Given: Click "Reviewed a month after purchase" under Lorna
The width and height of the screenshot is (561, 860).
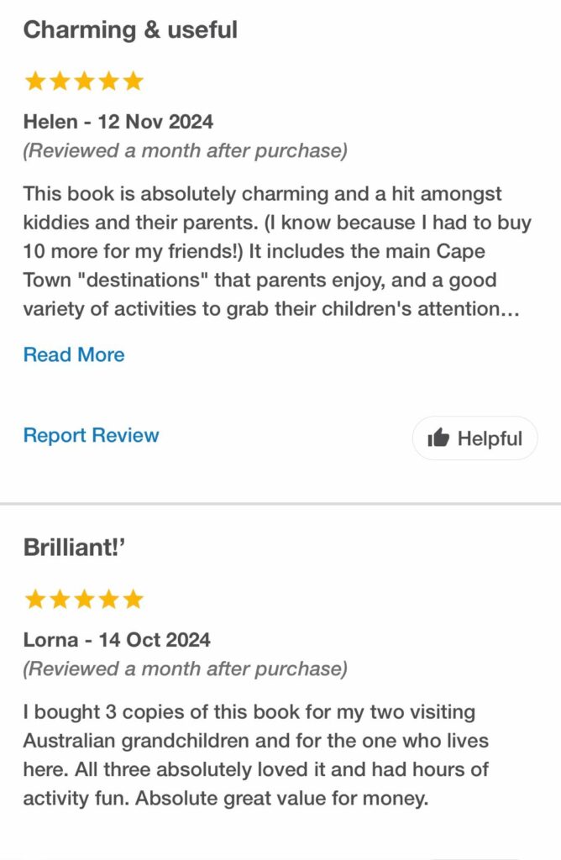Looking at the screenshot, I should pyautogui.click(x=185, y=669).
